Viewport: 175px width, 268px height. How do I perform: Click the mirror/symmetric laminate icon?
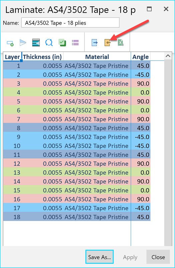(23, 42)
